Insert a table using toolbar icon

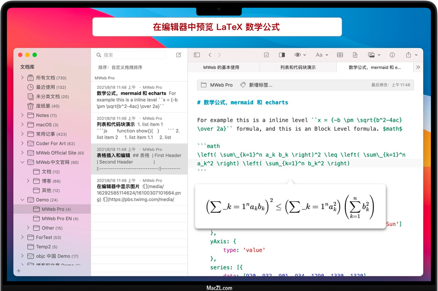click(x=340, y=55)
